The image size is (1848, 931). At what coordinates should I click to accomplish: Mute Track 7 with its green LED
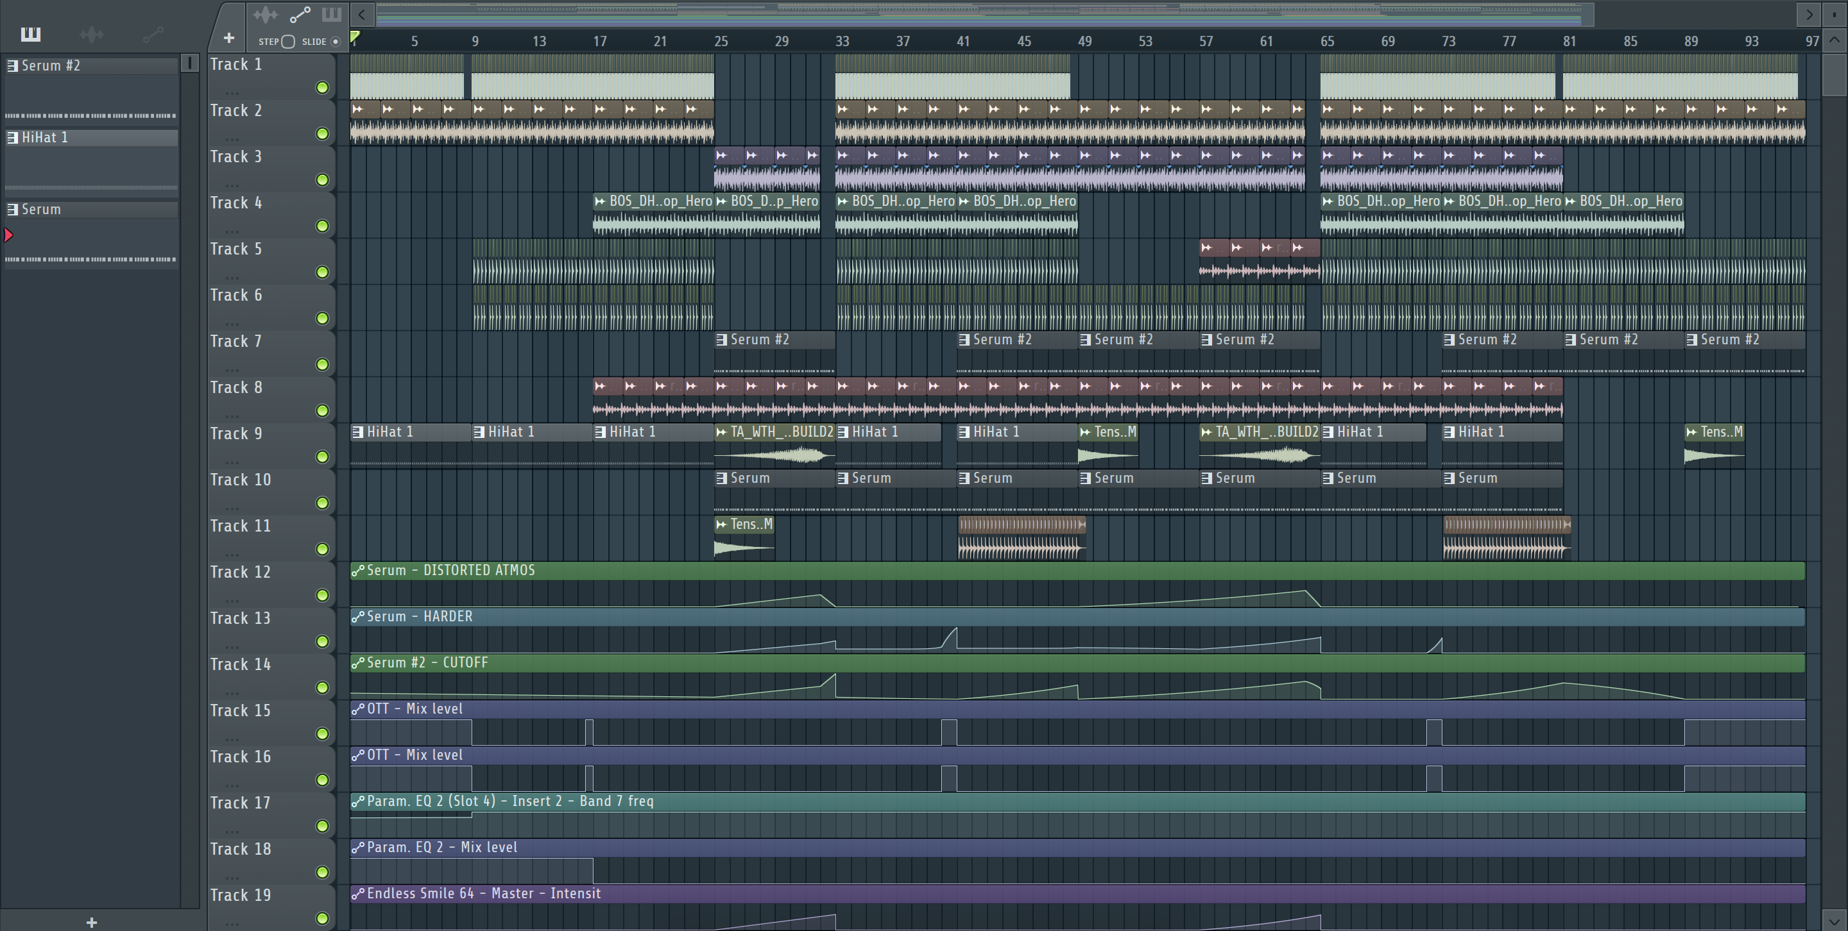(323, 365)
